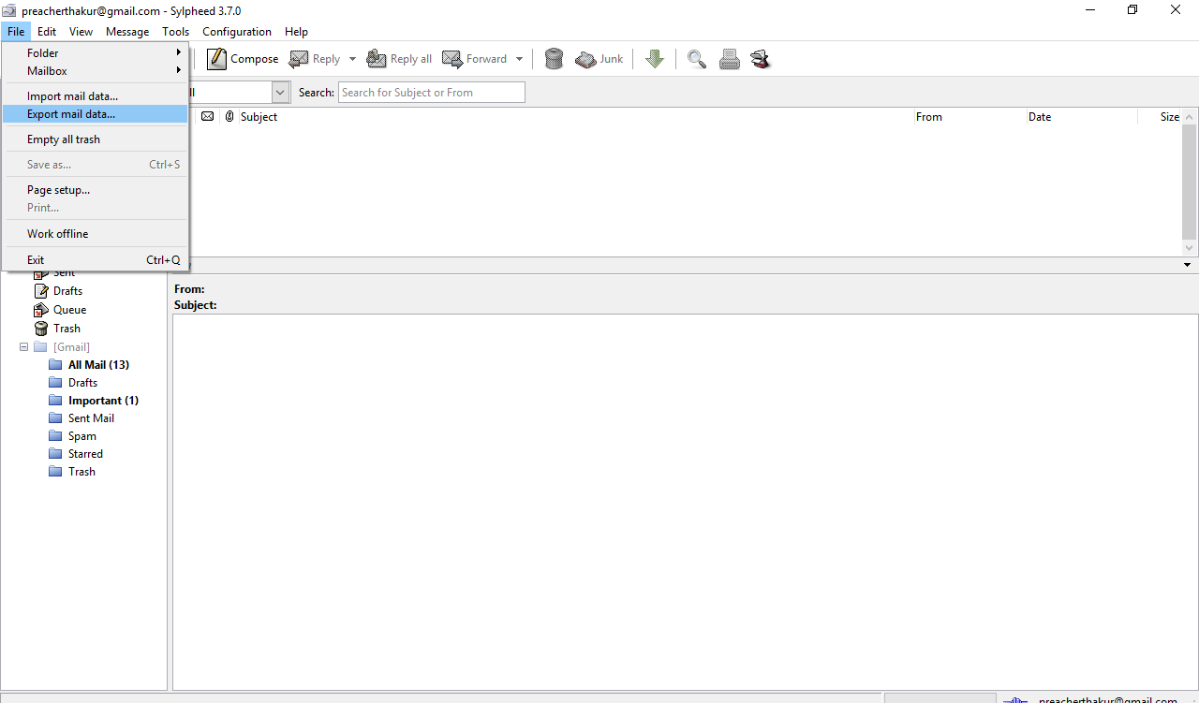Sort messages by Date column
This screenshot has height=703, width=1199.
pos(1081,117)
